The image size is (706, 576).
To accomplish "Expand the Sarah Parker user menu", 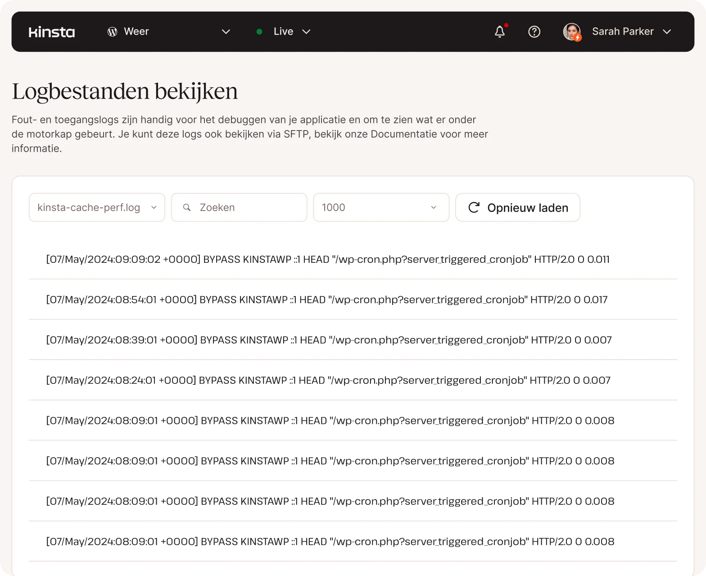I will coord(667,31).
